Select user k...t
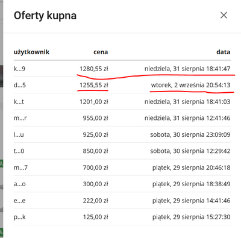This screenshot has height=238, width=241. [x=19, y=102]
